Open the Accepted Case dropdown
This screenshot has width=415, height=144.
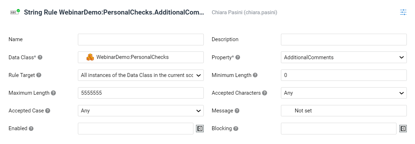click(141, 111)
